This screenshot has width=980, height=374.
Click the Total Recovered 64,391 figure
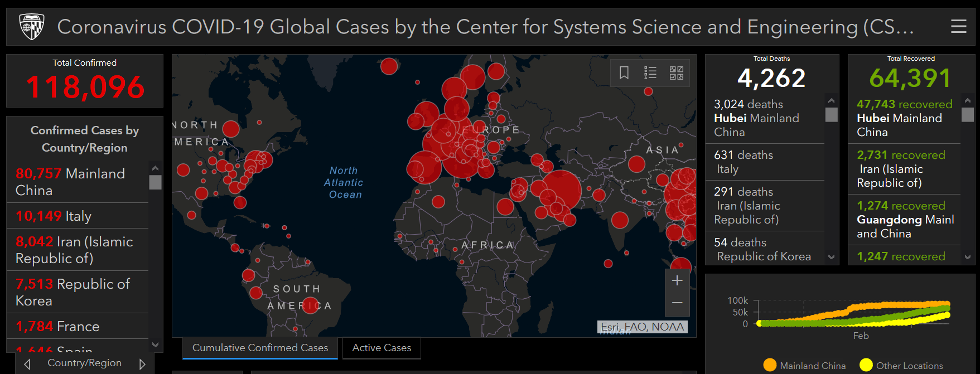(x=910, y=78)
